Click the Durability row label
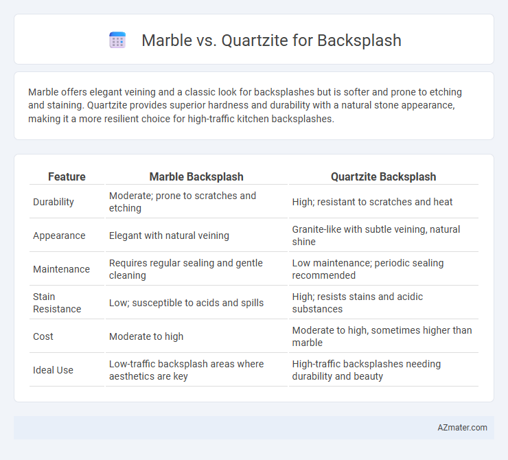 click(x=54, y=202)
